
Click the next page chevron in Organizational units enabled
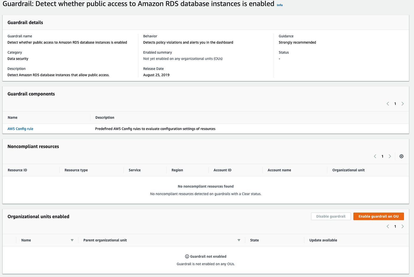[402, 226]
